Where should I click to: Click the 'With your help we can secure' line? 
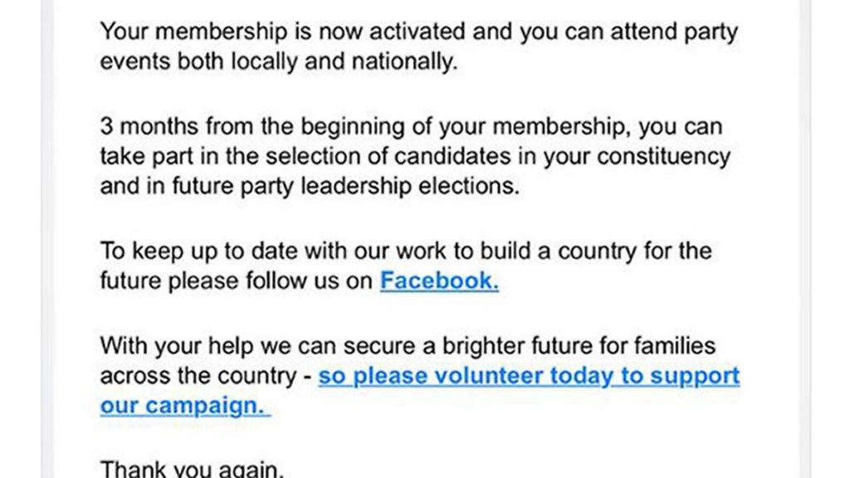pos(408,346)
